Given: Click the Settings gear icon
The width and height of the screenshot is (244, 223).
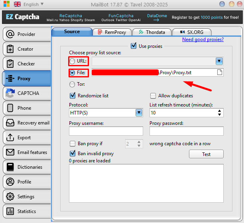Looking at the screenshot, I should coord(10,197).
